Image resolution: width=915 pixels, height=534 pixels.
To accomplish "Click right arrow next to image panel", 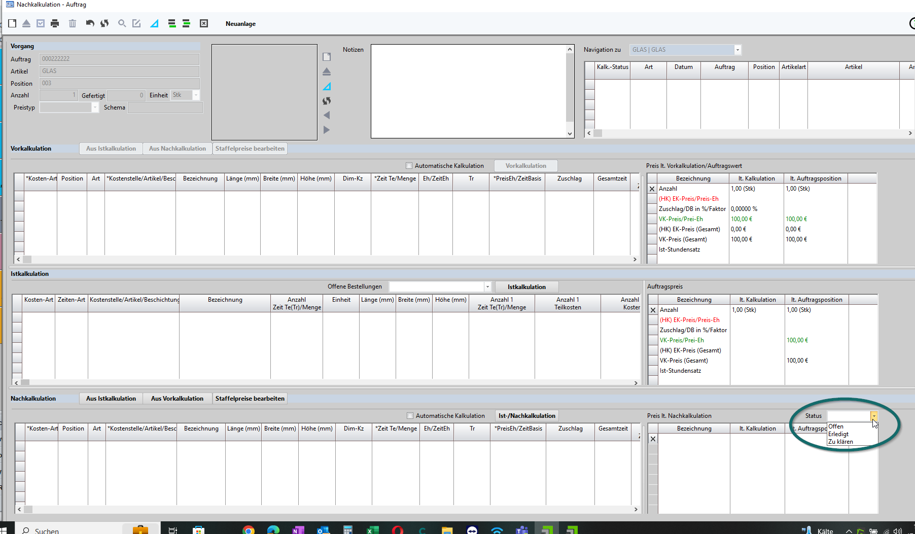I will [327, 130].
